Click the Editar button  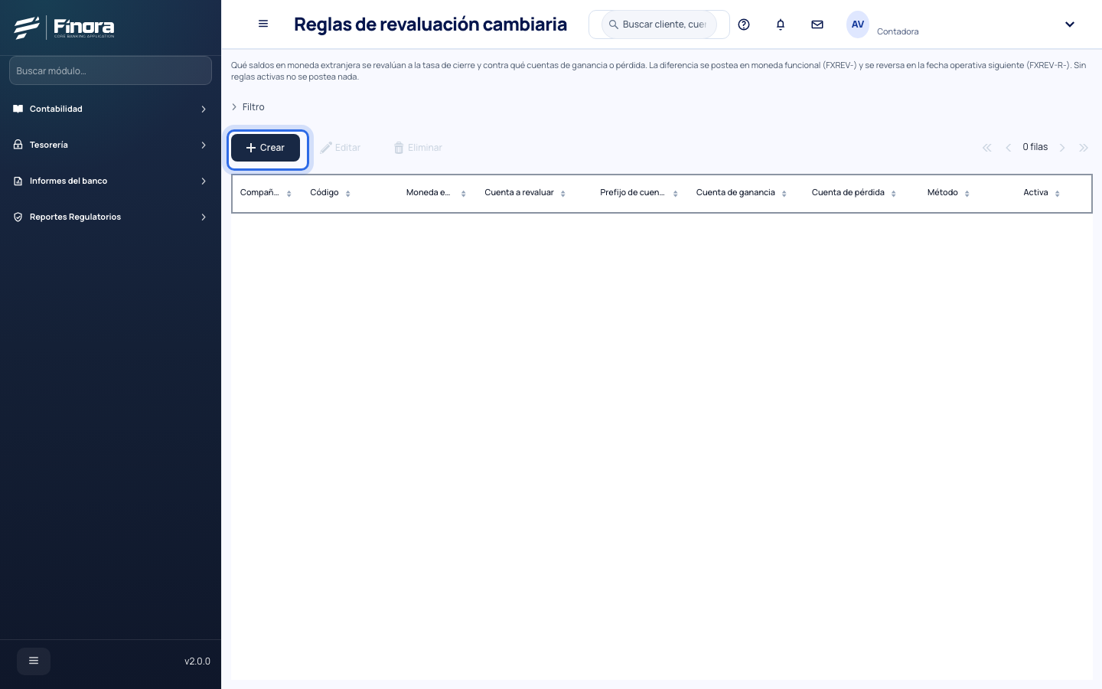point(341,148)
